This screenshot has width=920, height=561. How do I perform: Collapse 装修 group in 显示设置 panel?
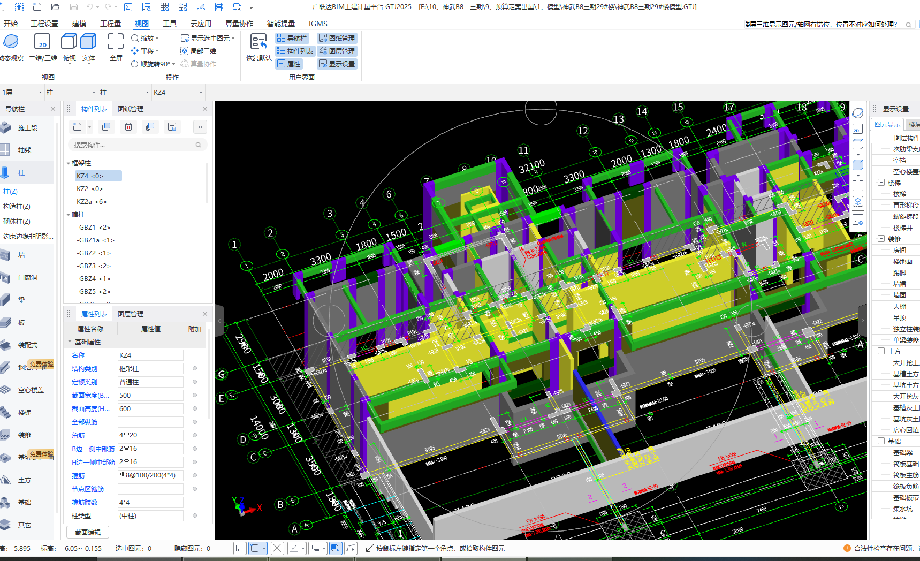[x=881, y=239]
